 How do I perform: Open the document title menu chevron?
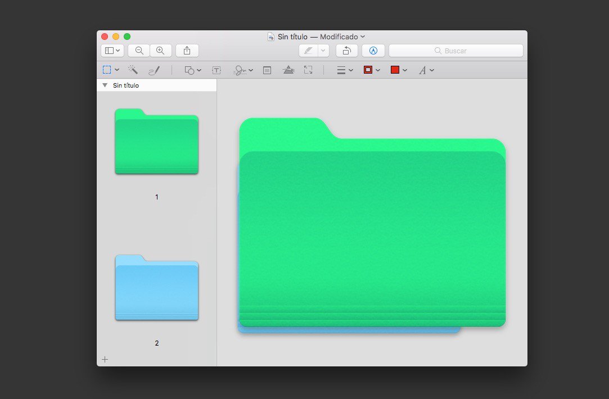363,36
